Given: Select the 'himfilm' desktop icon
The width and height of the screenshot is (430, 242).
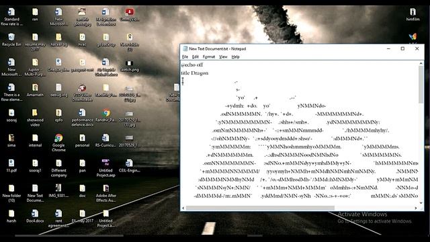Looking at the screenshot, I should tap(413, 15).
